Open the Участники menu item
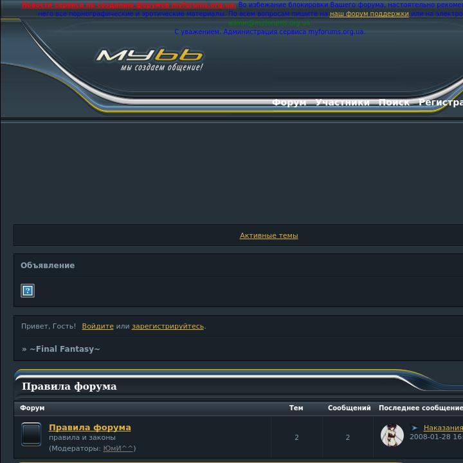 click(342, 102)
